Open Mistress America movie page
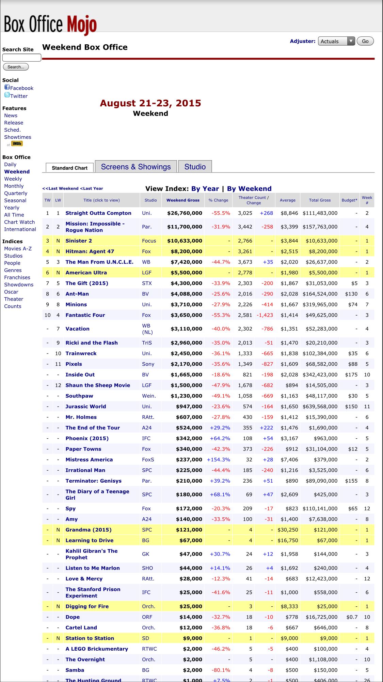 click(89, 460)
